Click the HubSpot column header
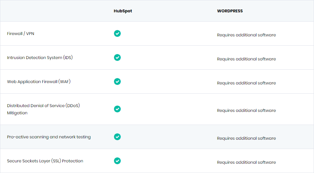This screenshot has width=314, height=173. [x=123, y=11]
